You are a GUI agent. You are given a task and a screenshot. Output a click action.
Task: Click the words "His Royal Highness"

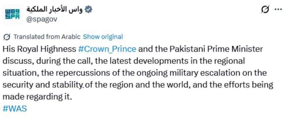tap(40, 49)
